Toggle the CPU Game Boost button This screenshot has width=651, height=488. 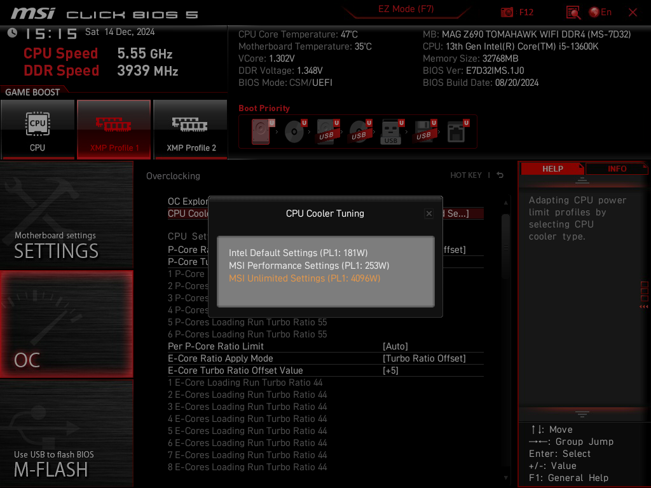(38, 130)
